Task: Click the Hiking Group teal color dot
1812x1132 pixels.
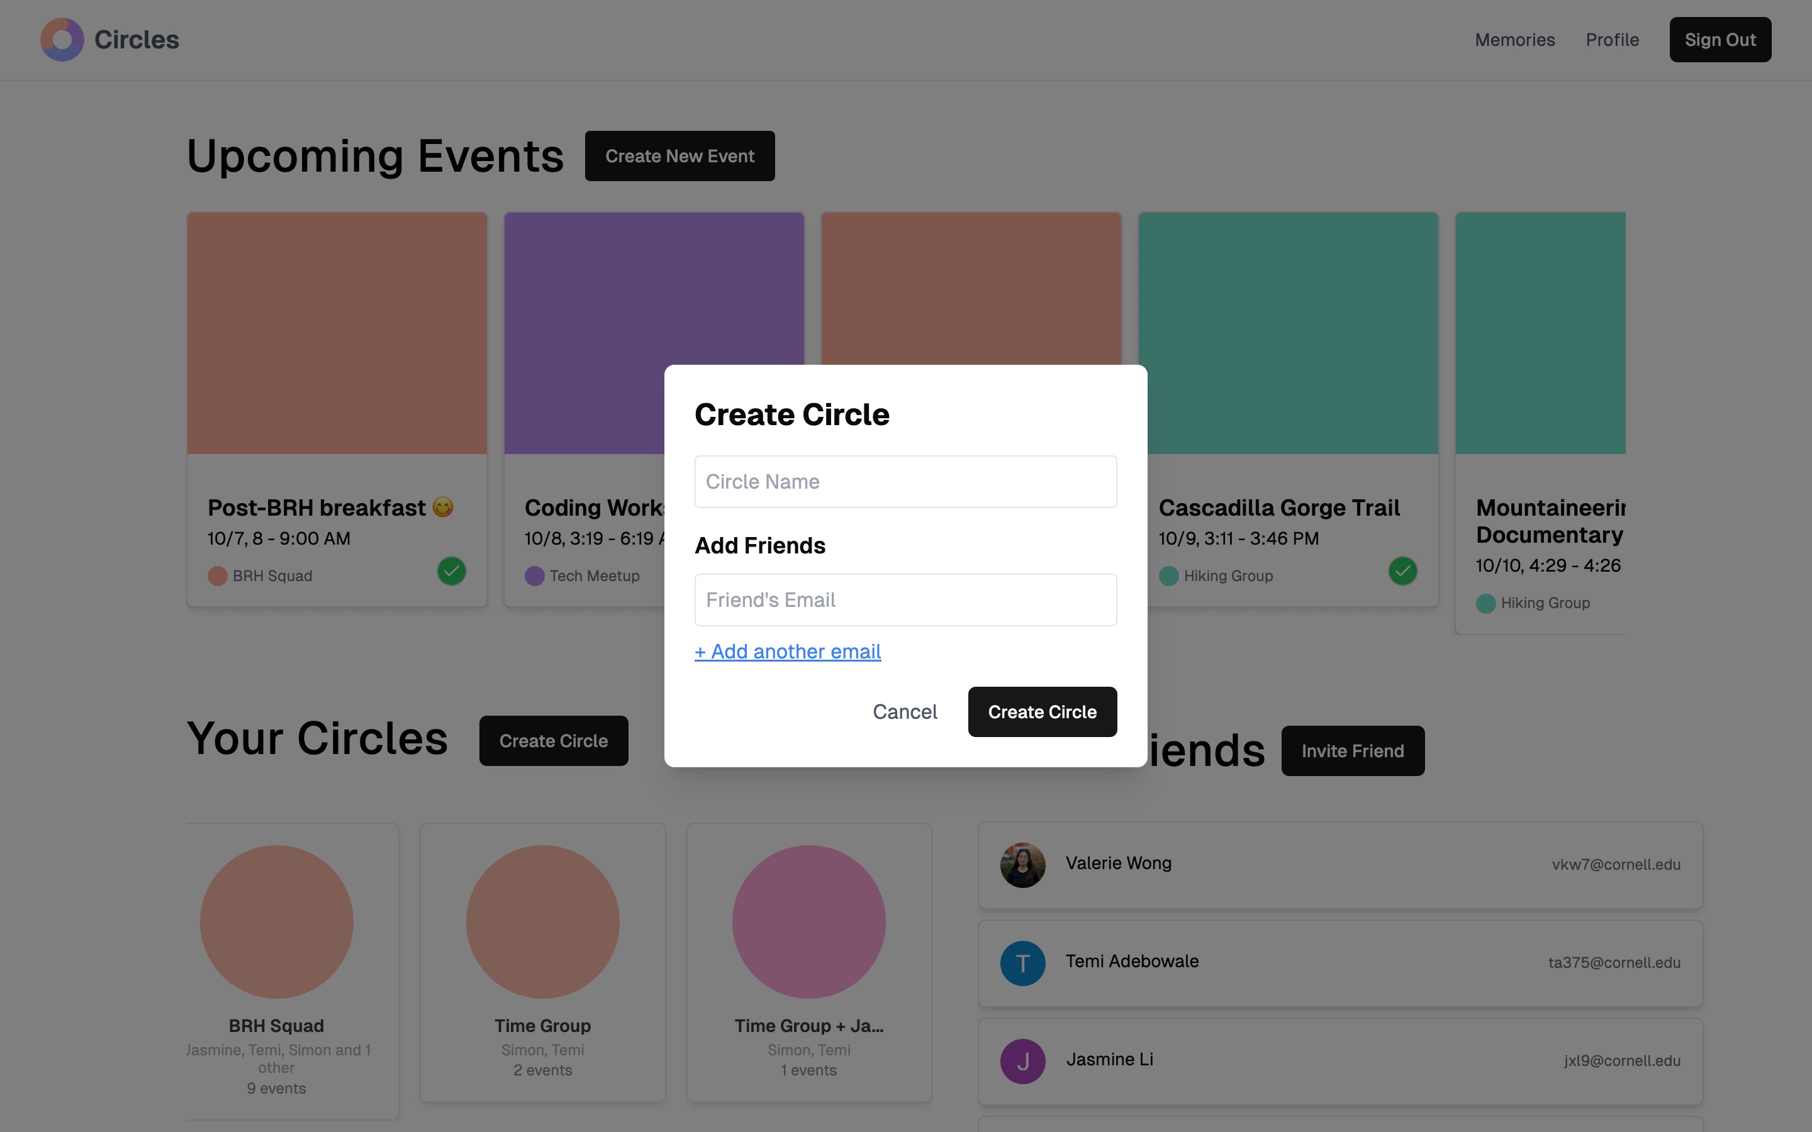Action: pyautogui.click(x=1168, y=575)
